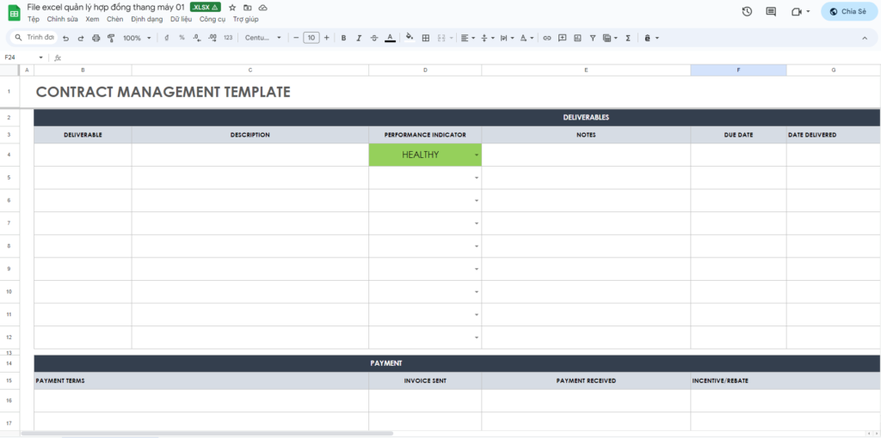Open text rotation dropdown
The height and width of the screenshot is (438, 881).
[527, 38]
